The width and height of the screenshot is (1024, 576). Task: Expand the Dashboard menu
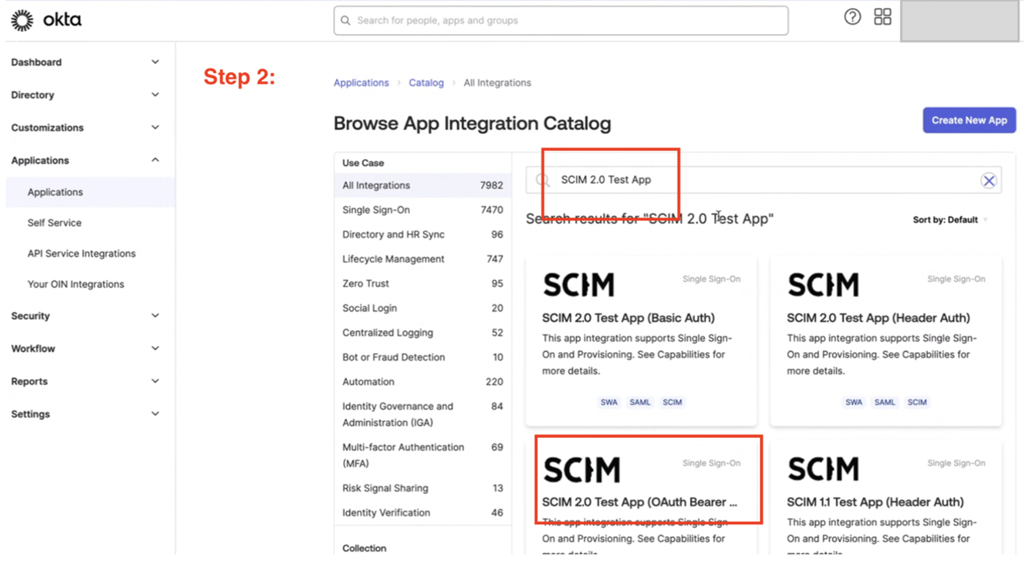pyautogui.click(x=155, y=62)
